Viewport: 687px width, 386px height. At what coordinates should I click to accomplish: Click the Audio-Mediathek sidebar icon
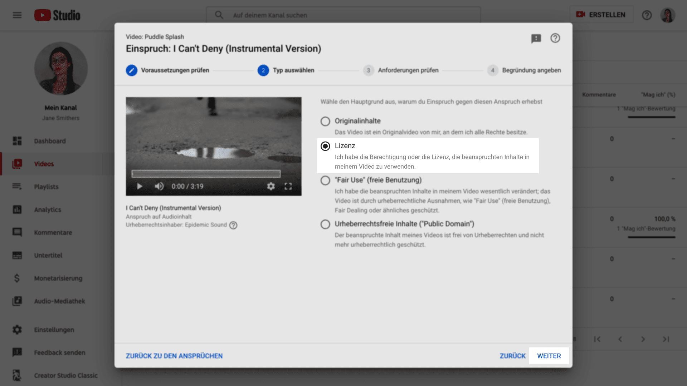click(x=17, y=301)
